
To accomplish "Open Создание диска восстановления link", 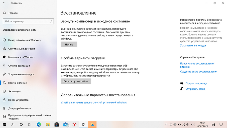I will (x=199, y=71).
